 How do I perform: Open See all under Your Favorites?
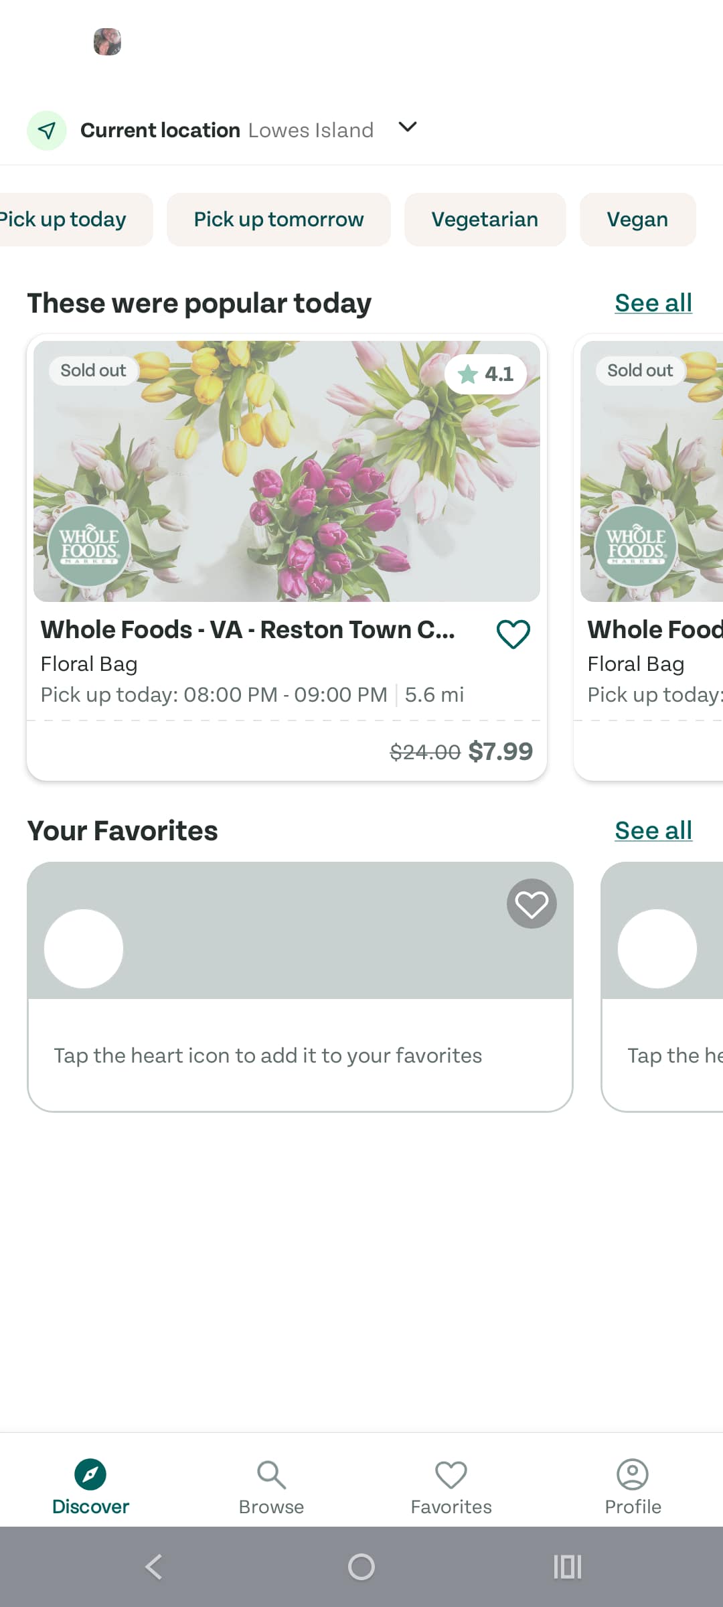653,830
